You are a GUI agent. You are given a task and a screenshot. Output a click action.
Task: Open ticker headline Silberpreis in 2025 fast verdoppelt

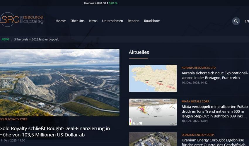click(x=36, y=39)
